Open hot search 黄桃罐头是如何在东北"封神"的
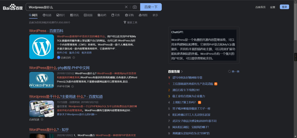The height and width of the screenshot is (138, 297). click(x=191, y=133)
